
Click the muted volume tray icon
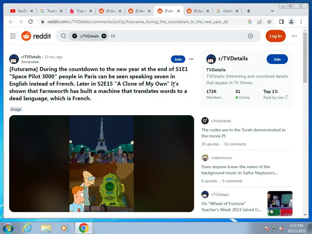click(281, 229)
